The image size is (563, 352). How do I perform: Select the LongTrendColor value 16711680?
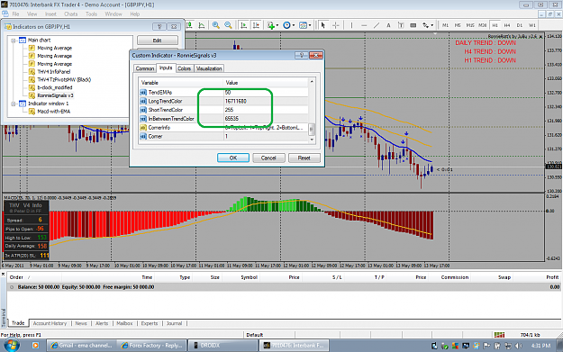[235, 101]
